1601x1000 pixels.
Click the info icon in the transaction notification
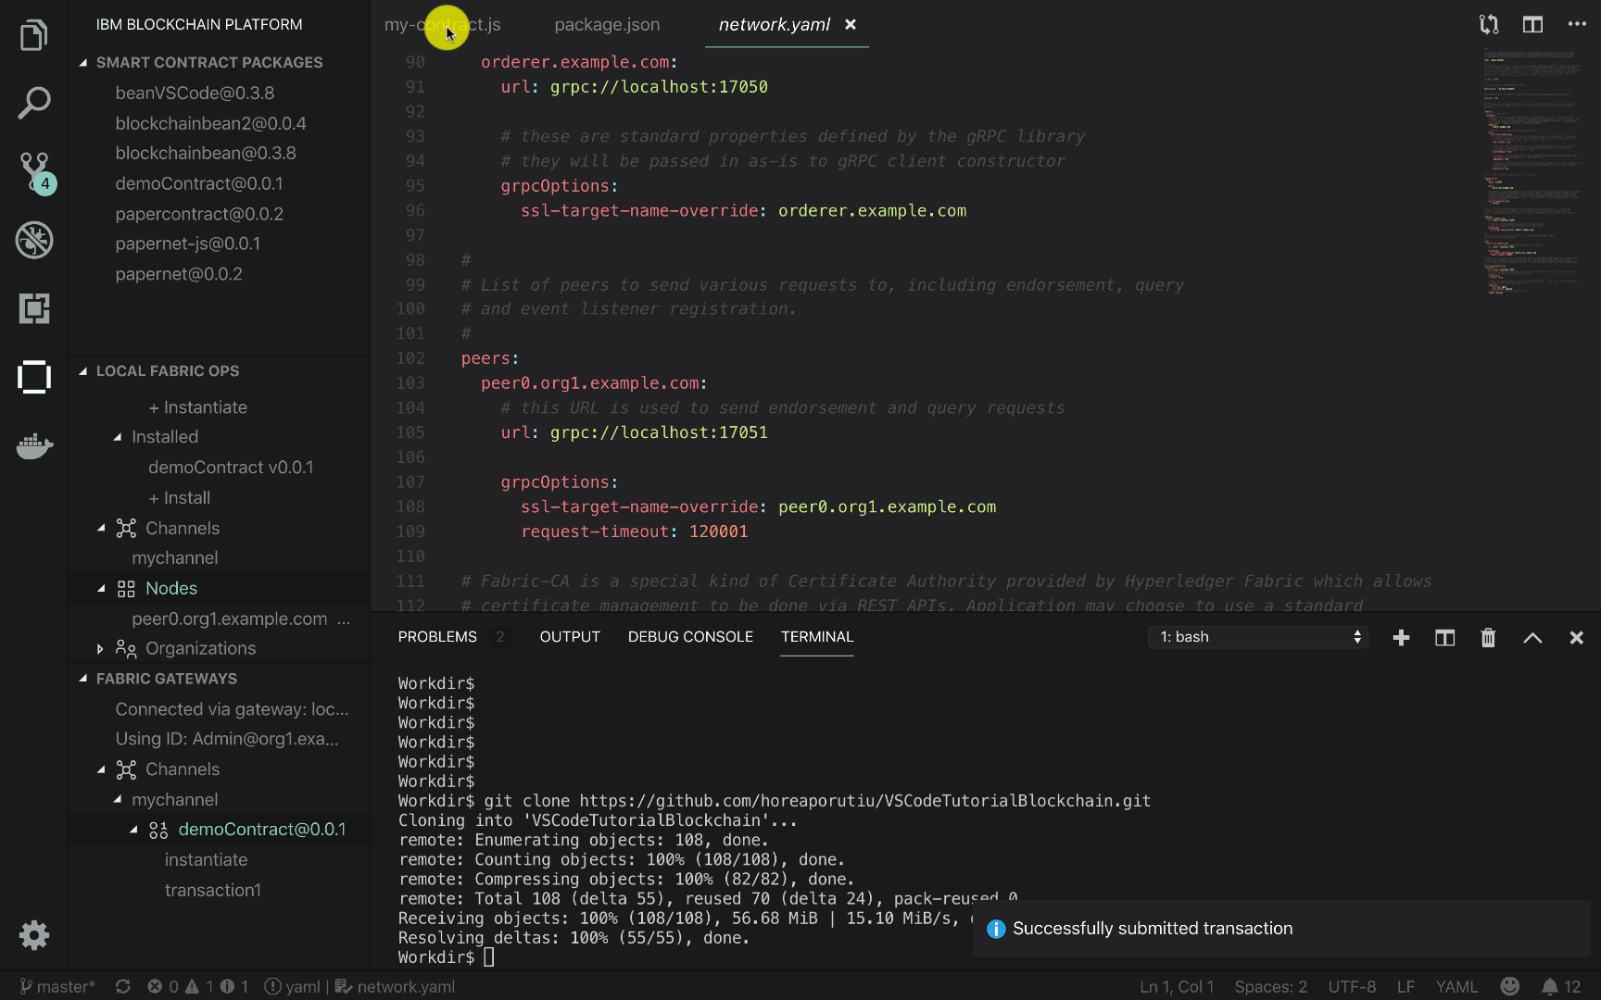(x=996, y=929)
